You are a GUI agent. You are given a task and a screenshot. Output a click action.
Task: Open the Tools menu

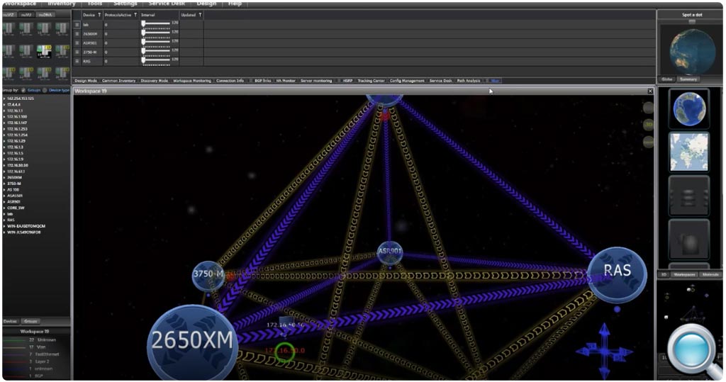[x=94, y=4]
